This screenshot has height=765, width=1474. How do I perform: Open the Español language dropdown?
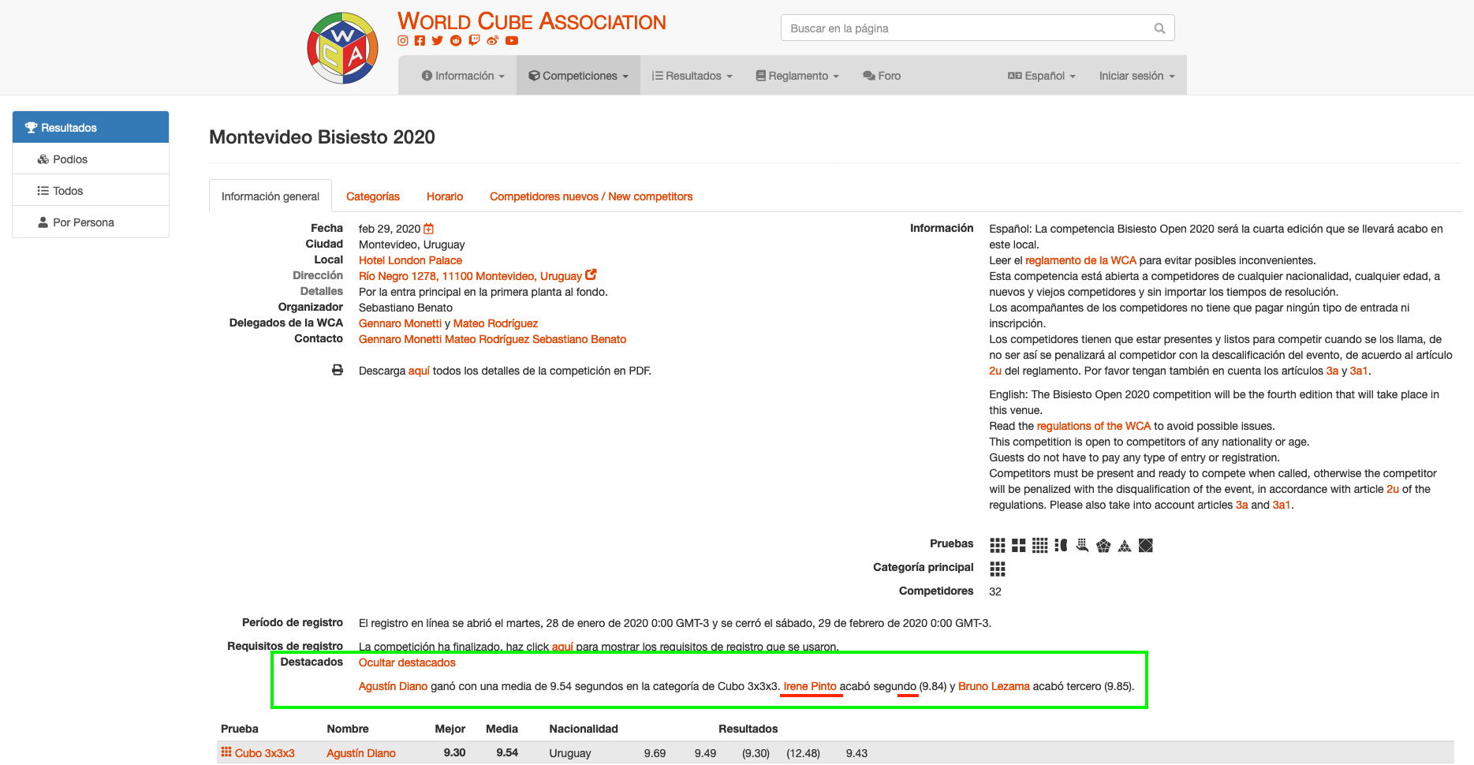(x=1041, y=76)
